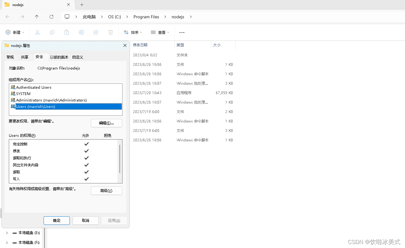Close the nodejs Explorer tab
Viewport: 405px width, 248px height.
pos(69,5)
